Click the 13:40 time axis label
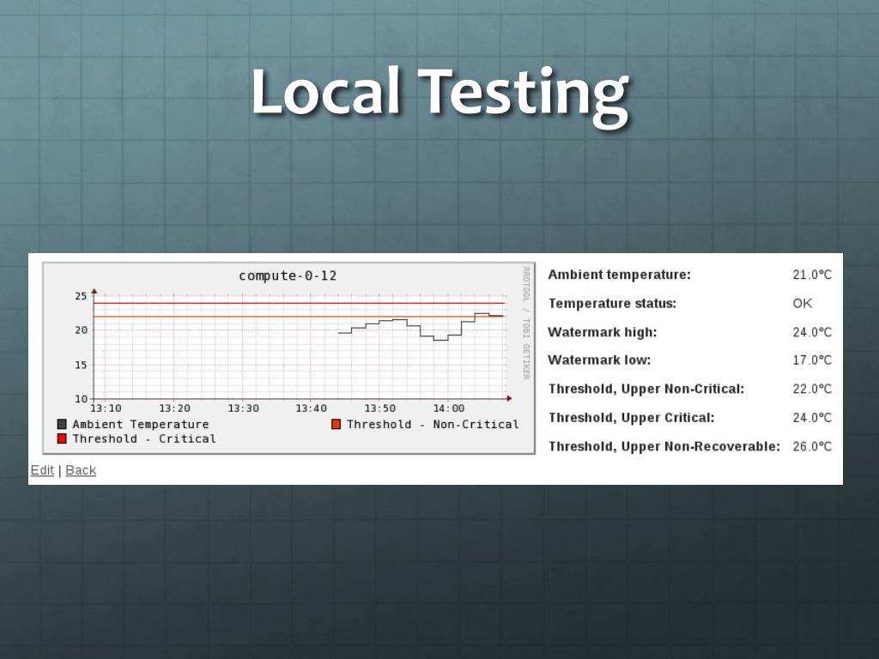The image size is (879, 659). pyautogui.click(x=312, y=408)
